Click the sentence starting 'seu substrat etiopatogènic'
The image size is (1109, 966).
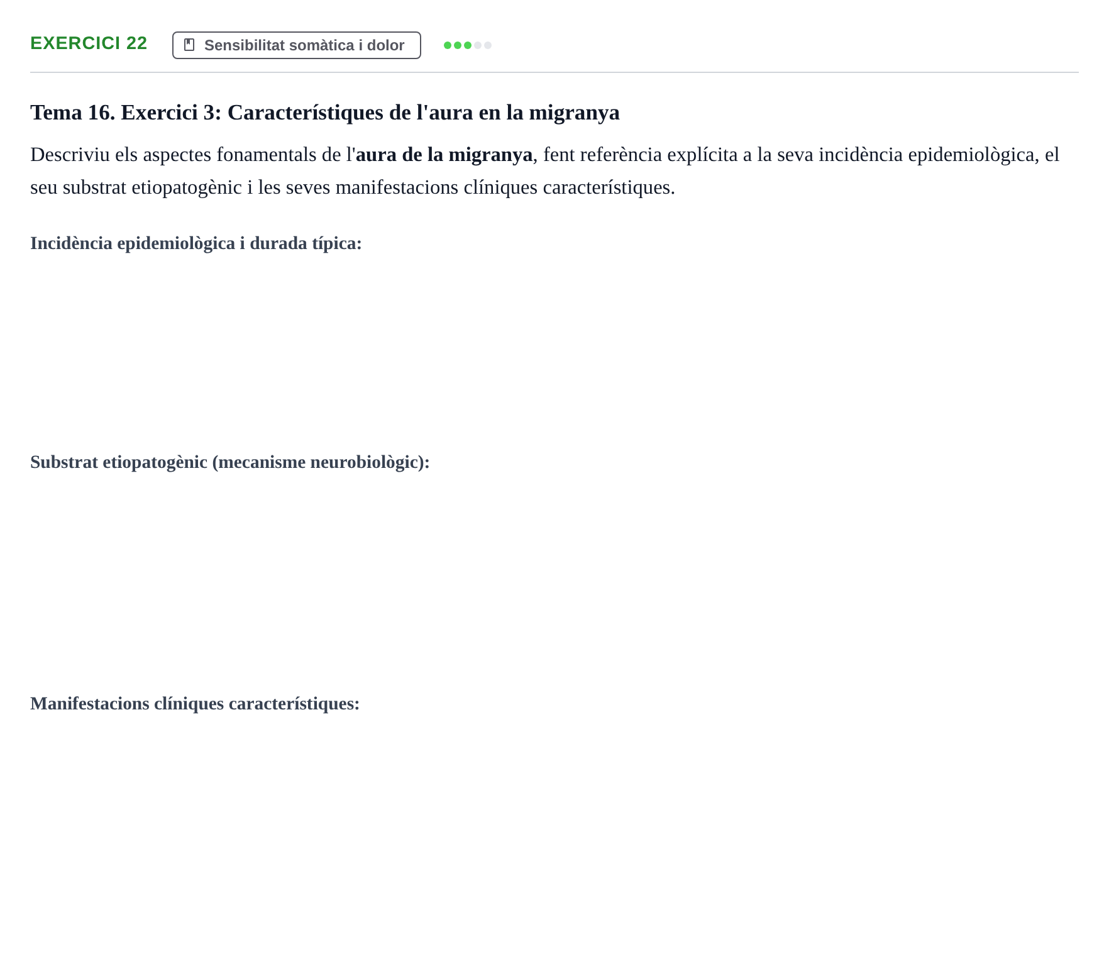pos(353,187)
